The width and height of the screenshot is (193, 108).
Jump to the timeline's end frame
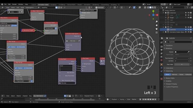point(155,99)
